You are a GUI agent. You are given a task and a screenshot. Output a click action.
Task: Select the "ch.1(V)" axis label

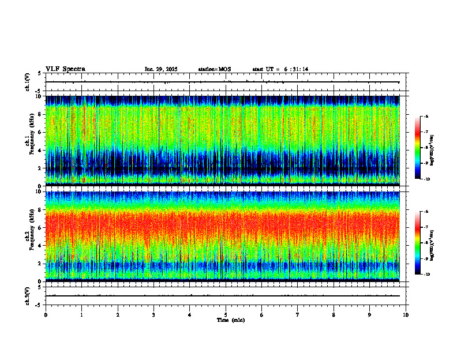28,82
